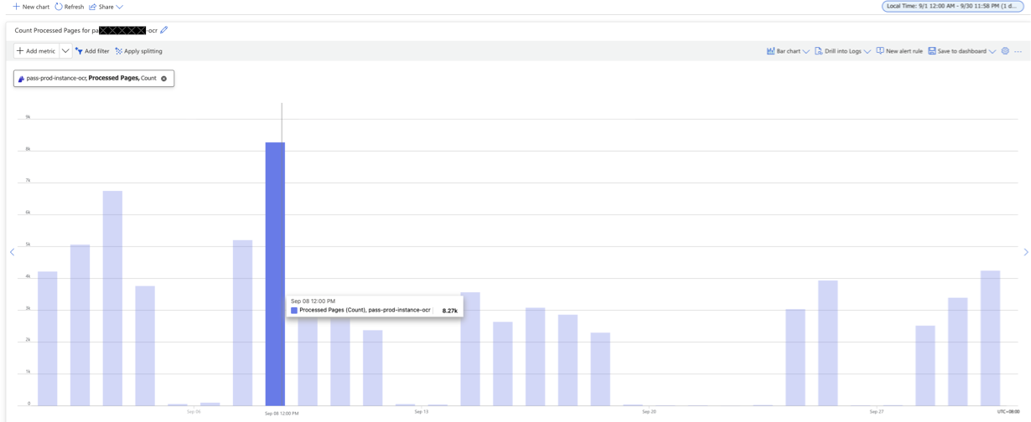Image resolution: width=1031 pixels, height=422 pixels.
Task: Click the blue legend swatch in the tooltip
Action: (294, 311)
